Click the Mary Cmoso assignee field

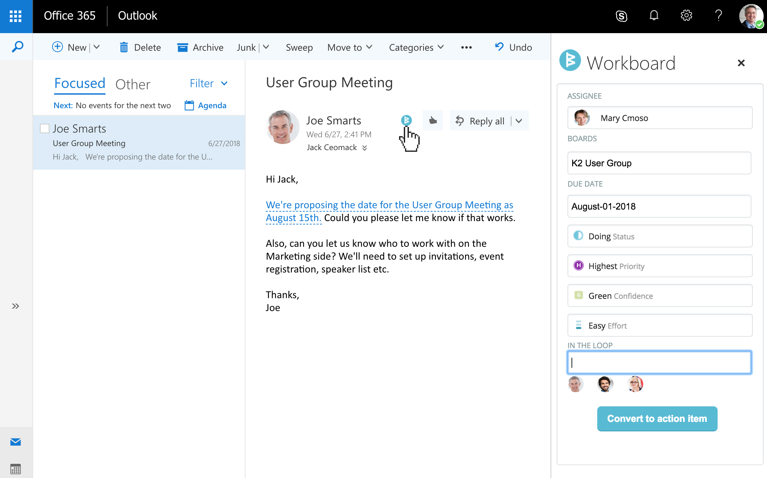[x=660, y=118]
